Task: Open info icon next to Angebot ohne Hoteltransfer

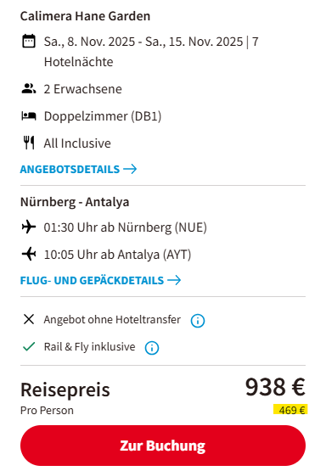Action: [198, 321]
